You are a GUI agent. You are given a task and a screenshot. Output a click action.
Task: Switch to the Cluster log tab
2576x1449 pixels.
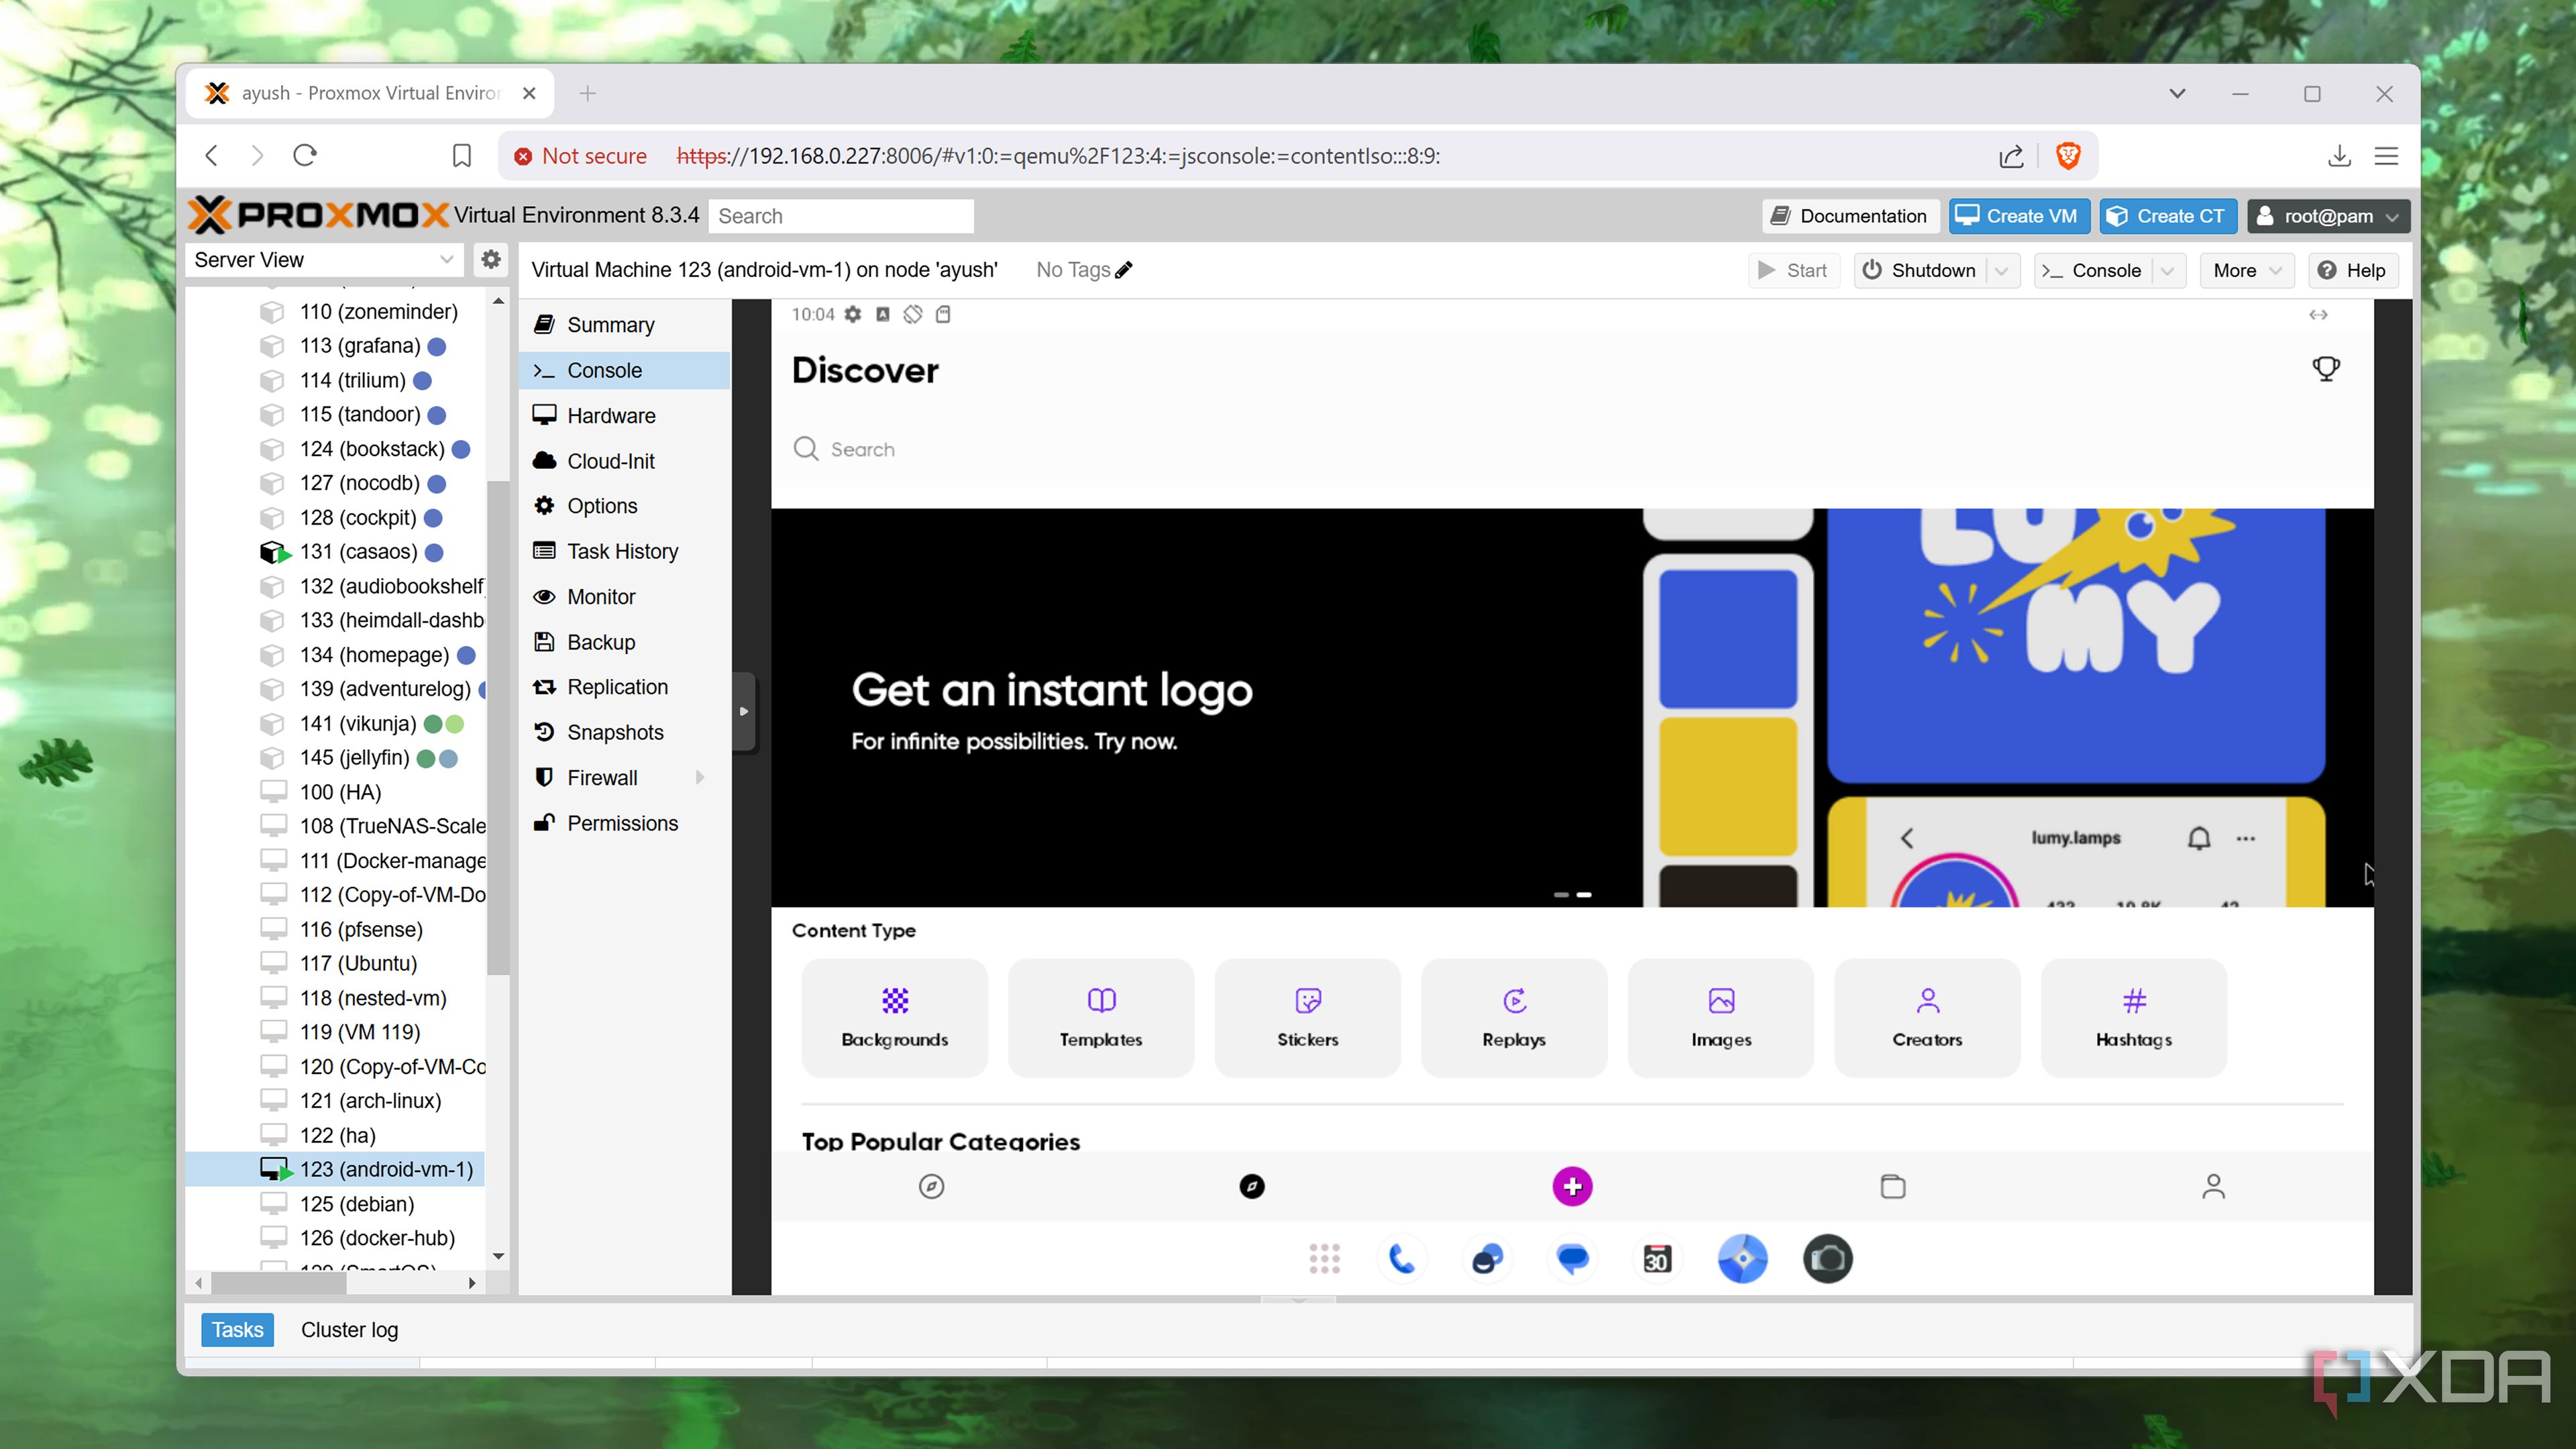[x=349, y=1329]
